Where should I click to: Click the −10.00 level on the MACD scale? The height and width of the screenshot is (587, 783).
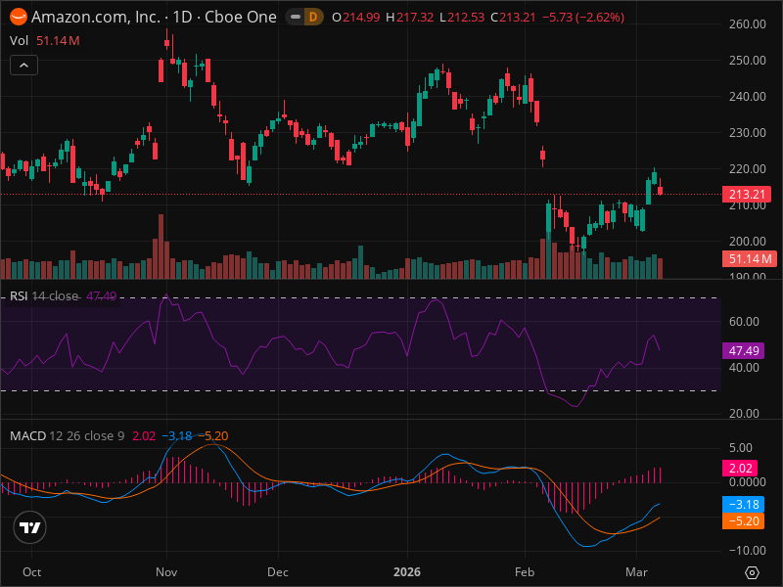coord(746,551)
